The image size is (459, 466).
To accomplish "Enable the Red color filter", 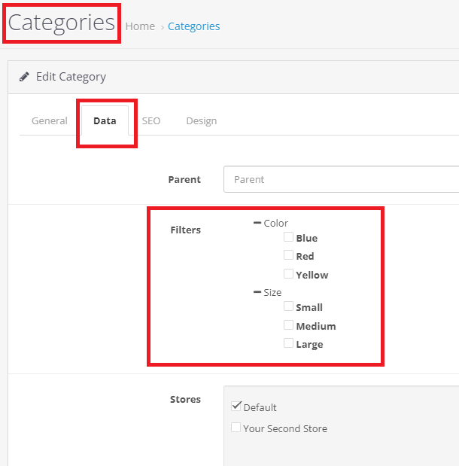I will click(x=288, y=256).
